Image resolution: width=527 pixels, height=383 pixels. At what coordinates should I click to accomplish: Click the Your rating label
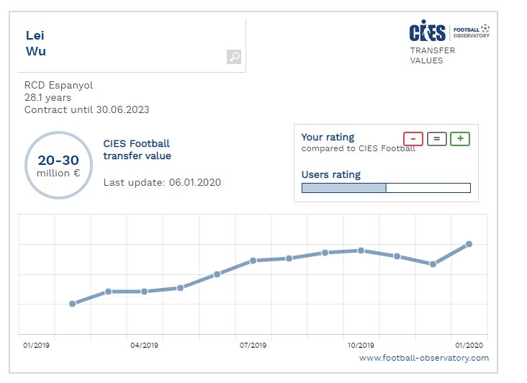(328, 137)
